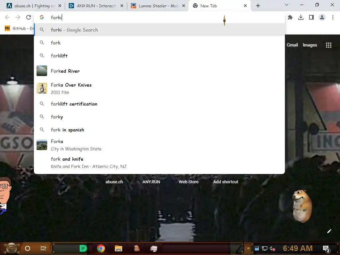Click the cartoon man with glasses
Image resolution: width=340 pixels, height=255 pixels.
pos(5,195)
